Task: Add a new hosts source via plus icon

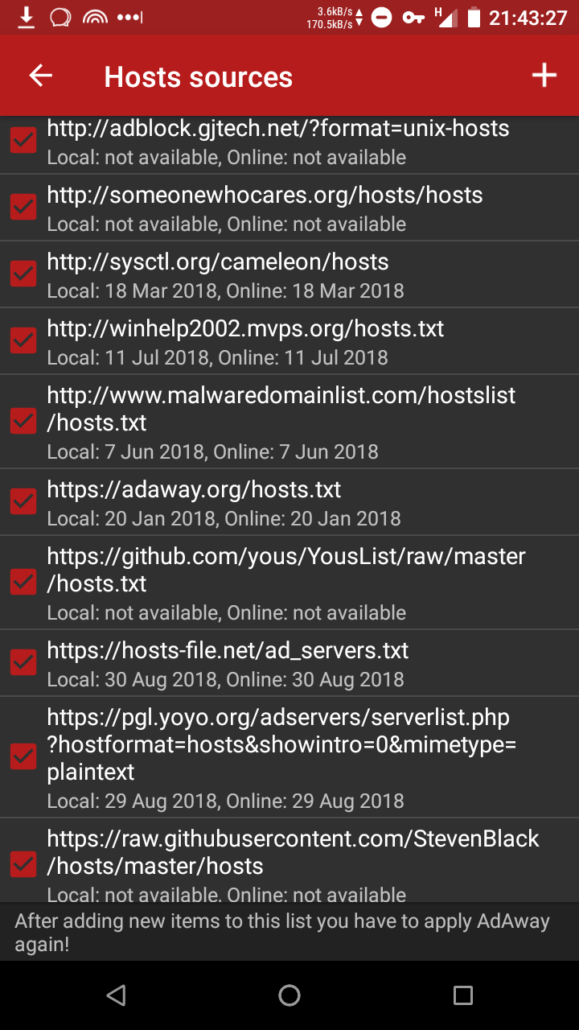Action: pyautogui.click(x=544, y=76)
